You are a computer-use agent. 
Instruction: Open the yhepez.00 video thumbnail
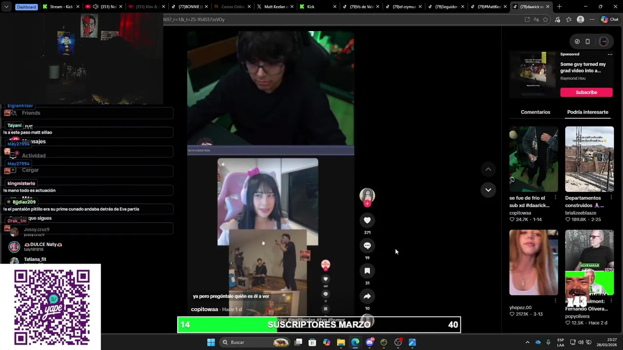tap(533, 262)
